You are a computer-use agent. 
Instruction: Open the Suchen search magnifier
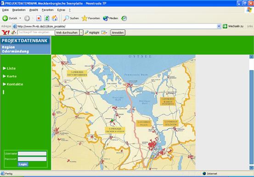(66, 18)
